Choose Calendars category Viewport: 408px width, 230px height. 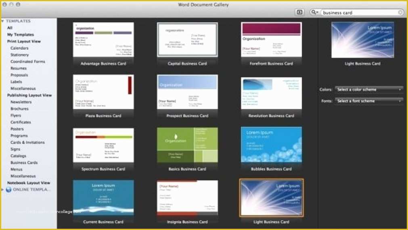tap(19, 48)
